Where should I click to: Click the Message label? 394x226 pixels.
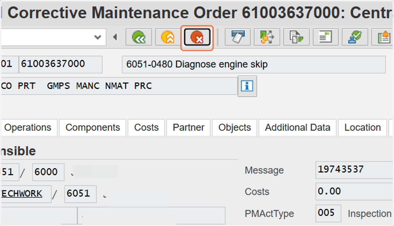click(264, 170)
